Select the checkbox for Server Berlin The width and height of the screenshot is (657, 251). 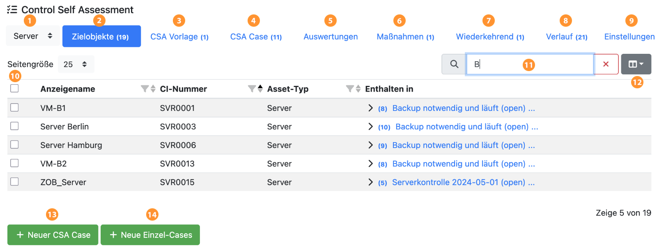point(14,126)
